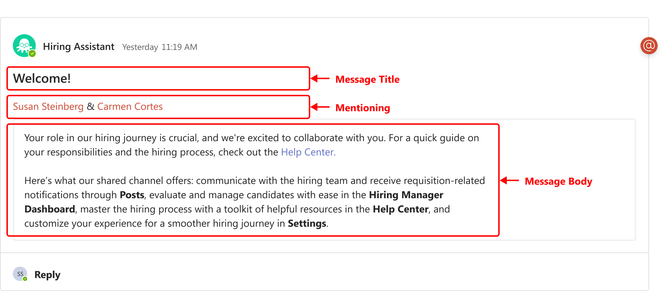
Task: Click the Mentioning annotation label
Action: [x=363, y=108]
